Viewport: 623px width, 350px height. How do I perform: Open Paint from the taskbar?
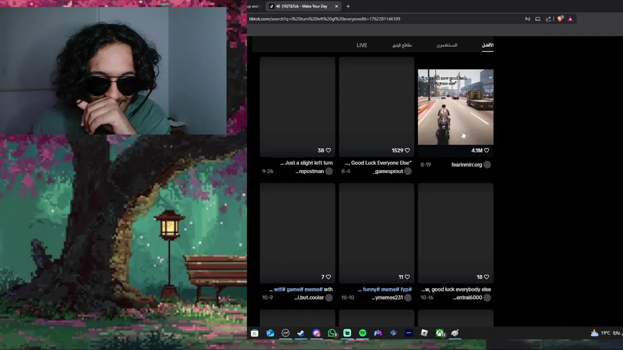[455, 333]
